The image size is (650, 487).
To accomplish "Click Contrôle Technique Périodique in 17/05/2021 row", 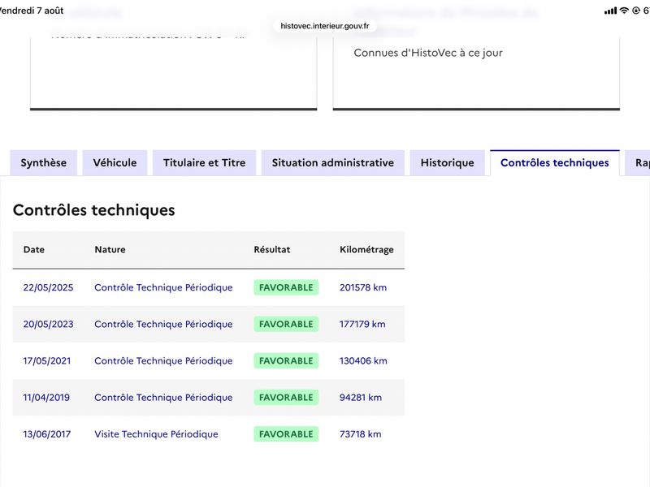I will [163, 360].
